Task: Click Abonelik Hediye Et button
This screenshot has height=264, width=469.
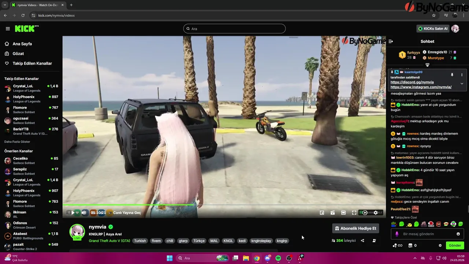Action: tap(355, 228)
